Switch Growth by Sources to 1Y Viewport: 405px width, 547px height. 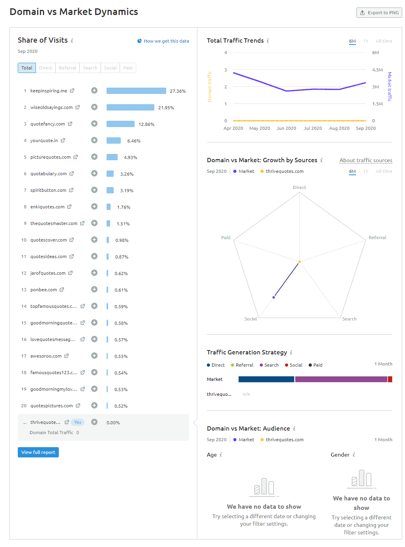pyautogui.click(x=366, y=171)
